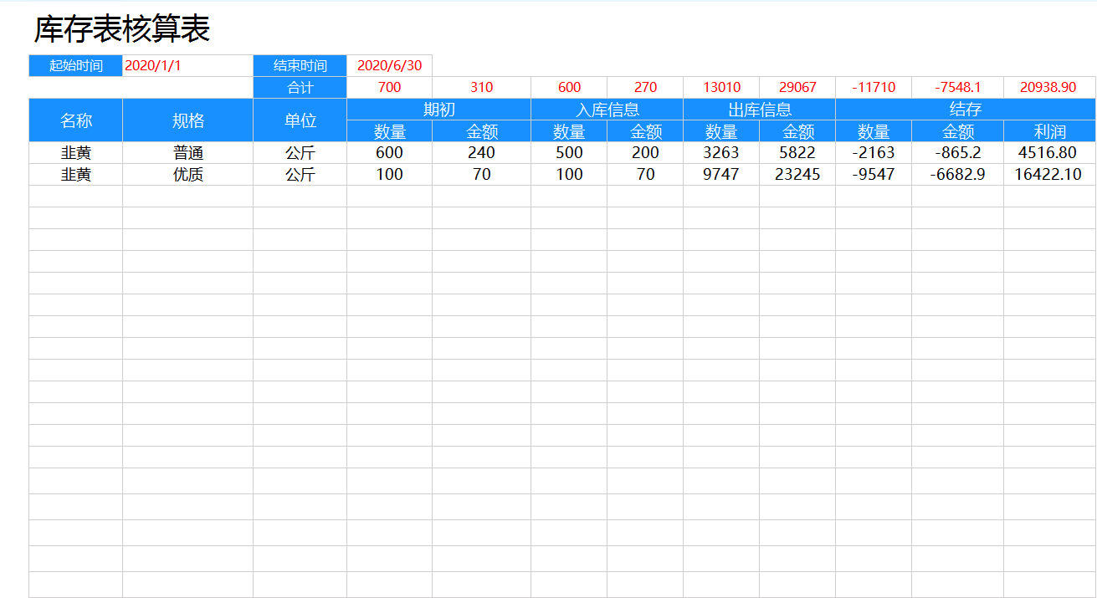The width and height of the screenshot is (1097, 598).
Task: Click outbound amount 5822
Action: (x=797, y=153)
